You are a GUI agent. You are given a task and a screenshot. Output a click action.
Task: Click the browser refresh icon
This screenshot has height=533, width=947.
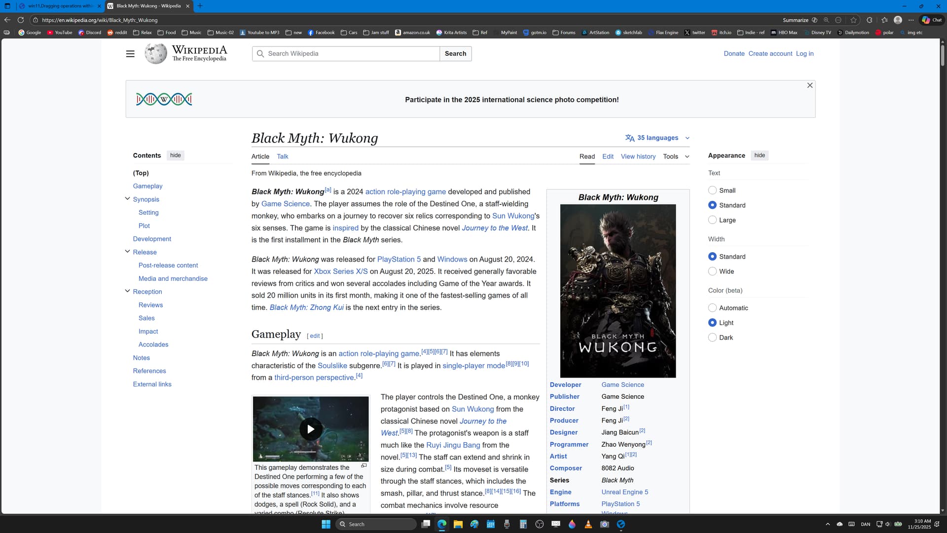click(x=21, y=20)
